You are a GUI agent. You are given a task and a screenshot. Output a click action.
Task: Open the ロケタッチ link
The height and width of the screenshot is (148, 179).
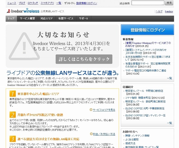click(x=33, y=3)
